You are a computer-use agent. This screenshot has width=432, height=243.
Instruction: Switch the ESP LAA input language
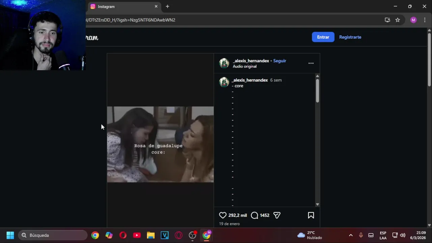[383, 235]
